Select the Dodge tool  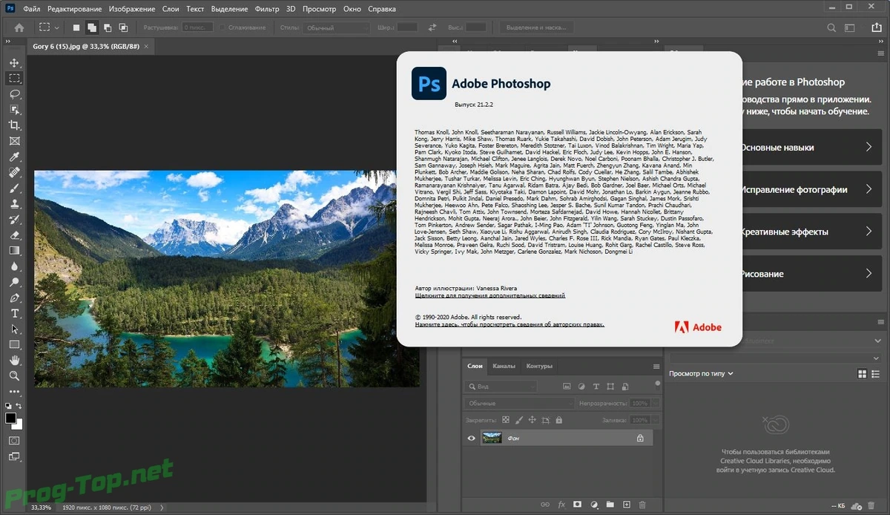pyautogui.click(x=14, y=283)
